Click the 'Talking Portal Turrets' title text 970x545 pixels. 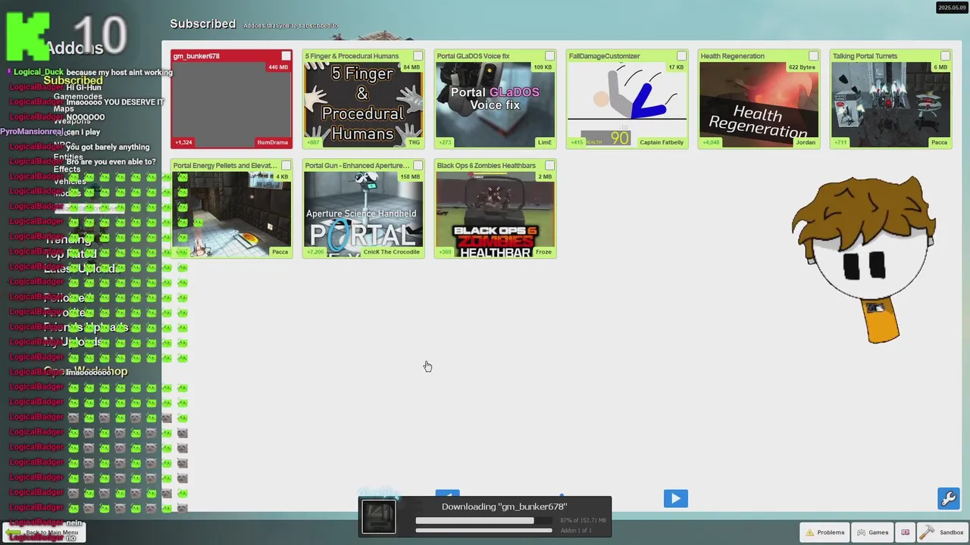click(865, 56)
